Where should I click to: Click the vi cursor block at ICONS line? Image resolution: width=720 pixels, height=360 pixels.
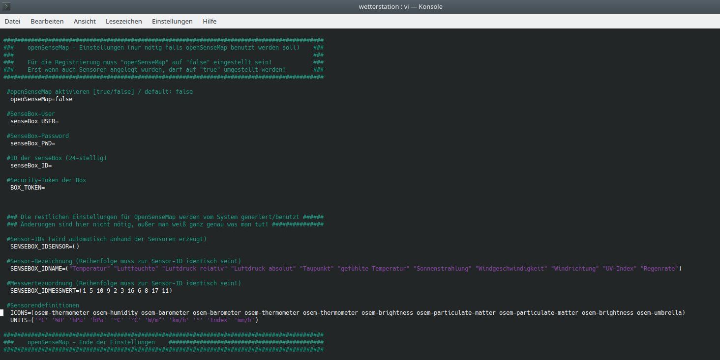point(1,313)
